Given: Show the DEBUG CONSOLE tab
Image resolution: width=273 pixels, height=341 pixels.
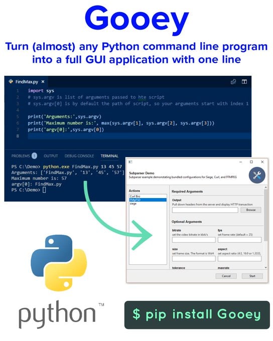Looking at the screenshot, I should [x=79, y=156].
